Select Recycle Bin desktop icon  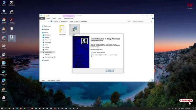[x=4, y=12]
